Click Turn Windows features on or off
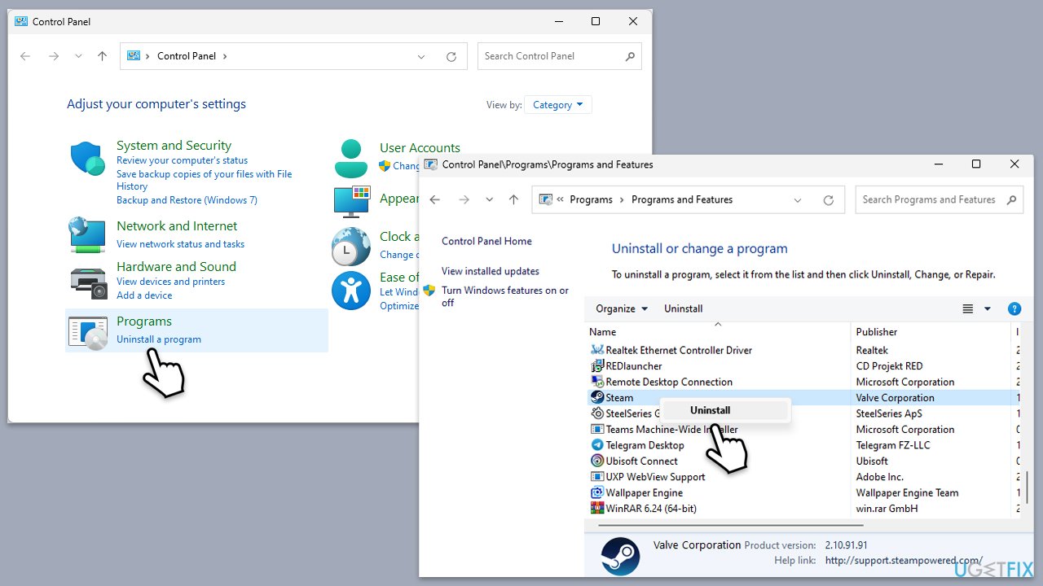Viewport: 1043px width, 586px height. [504, 296]
